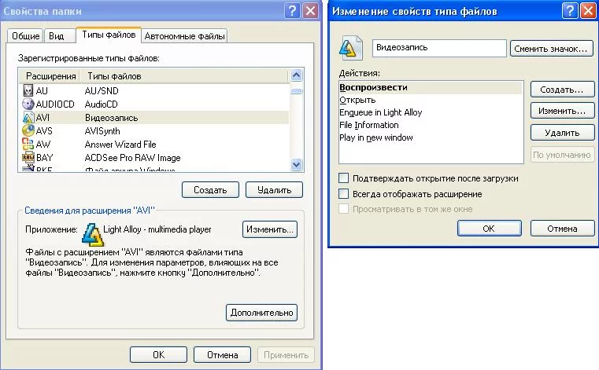Select the AU file type icon
Screen dimensions: 599x370
pos(28,90)
